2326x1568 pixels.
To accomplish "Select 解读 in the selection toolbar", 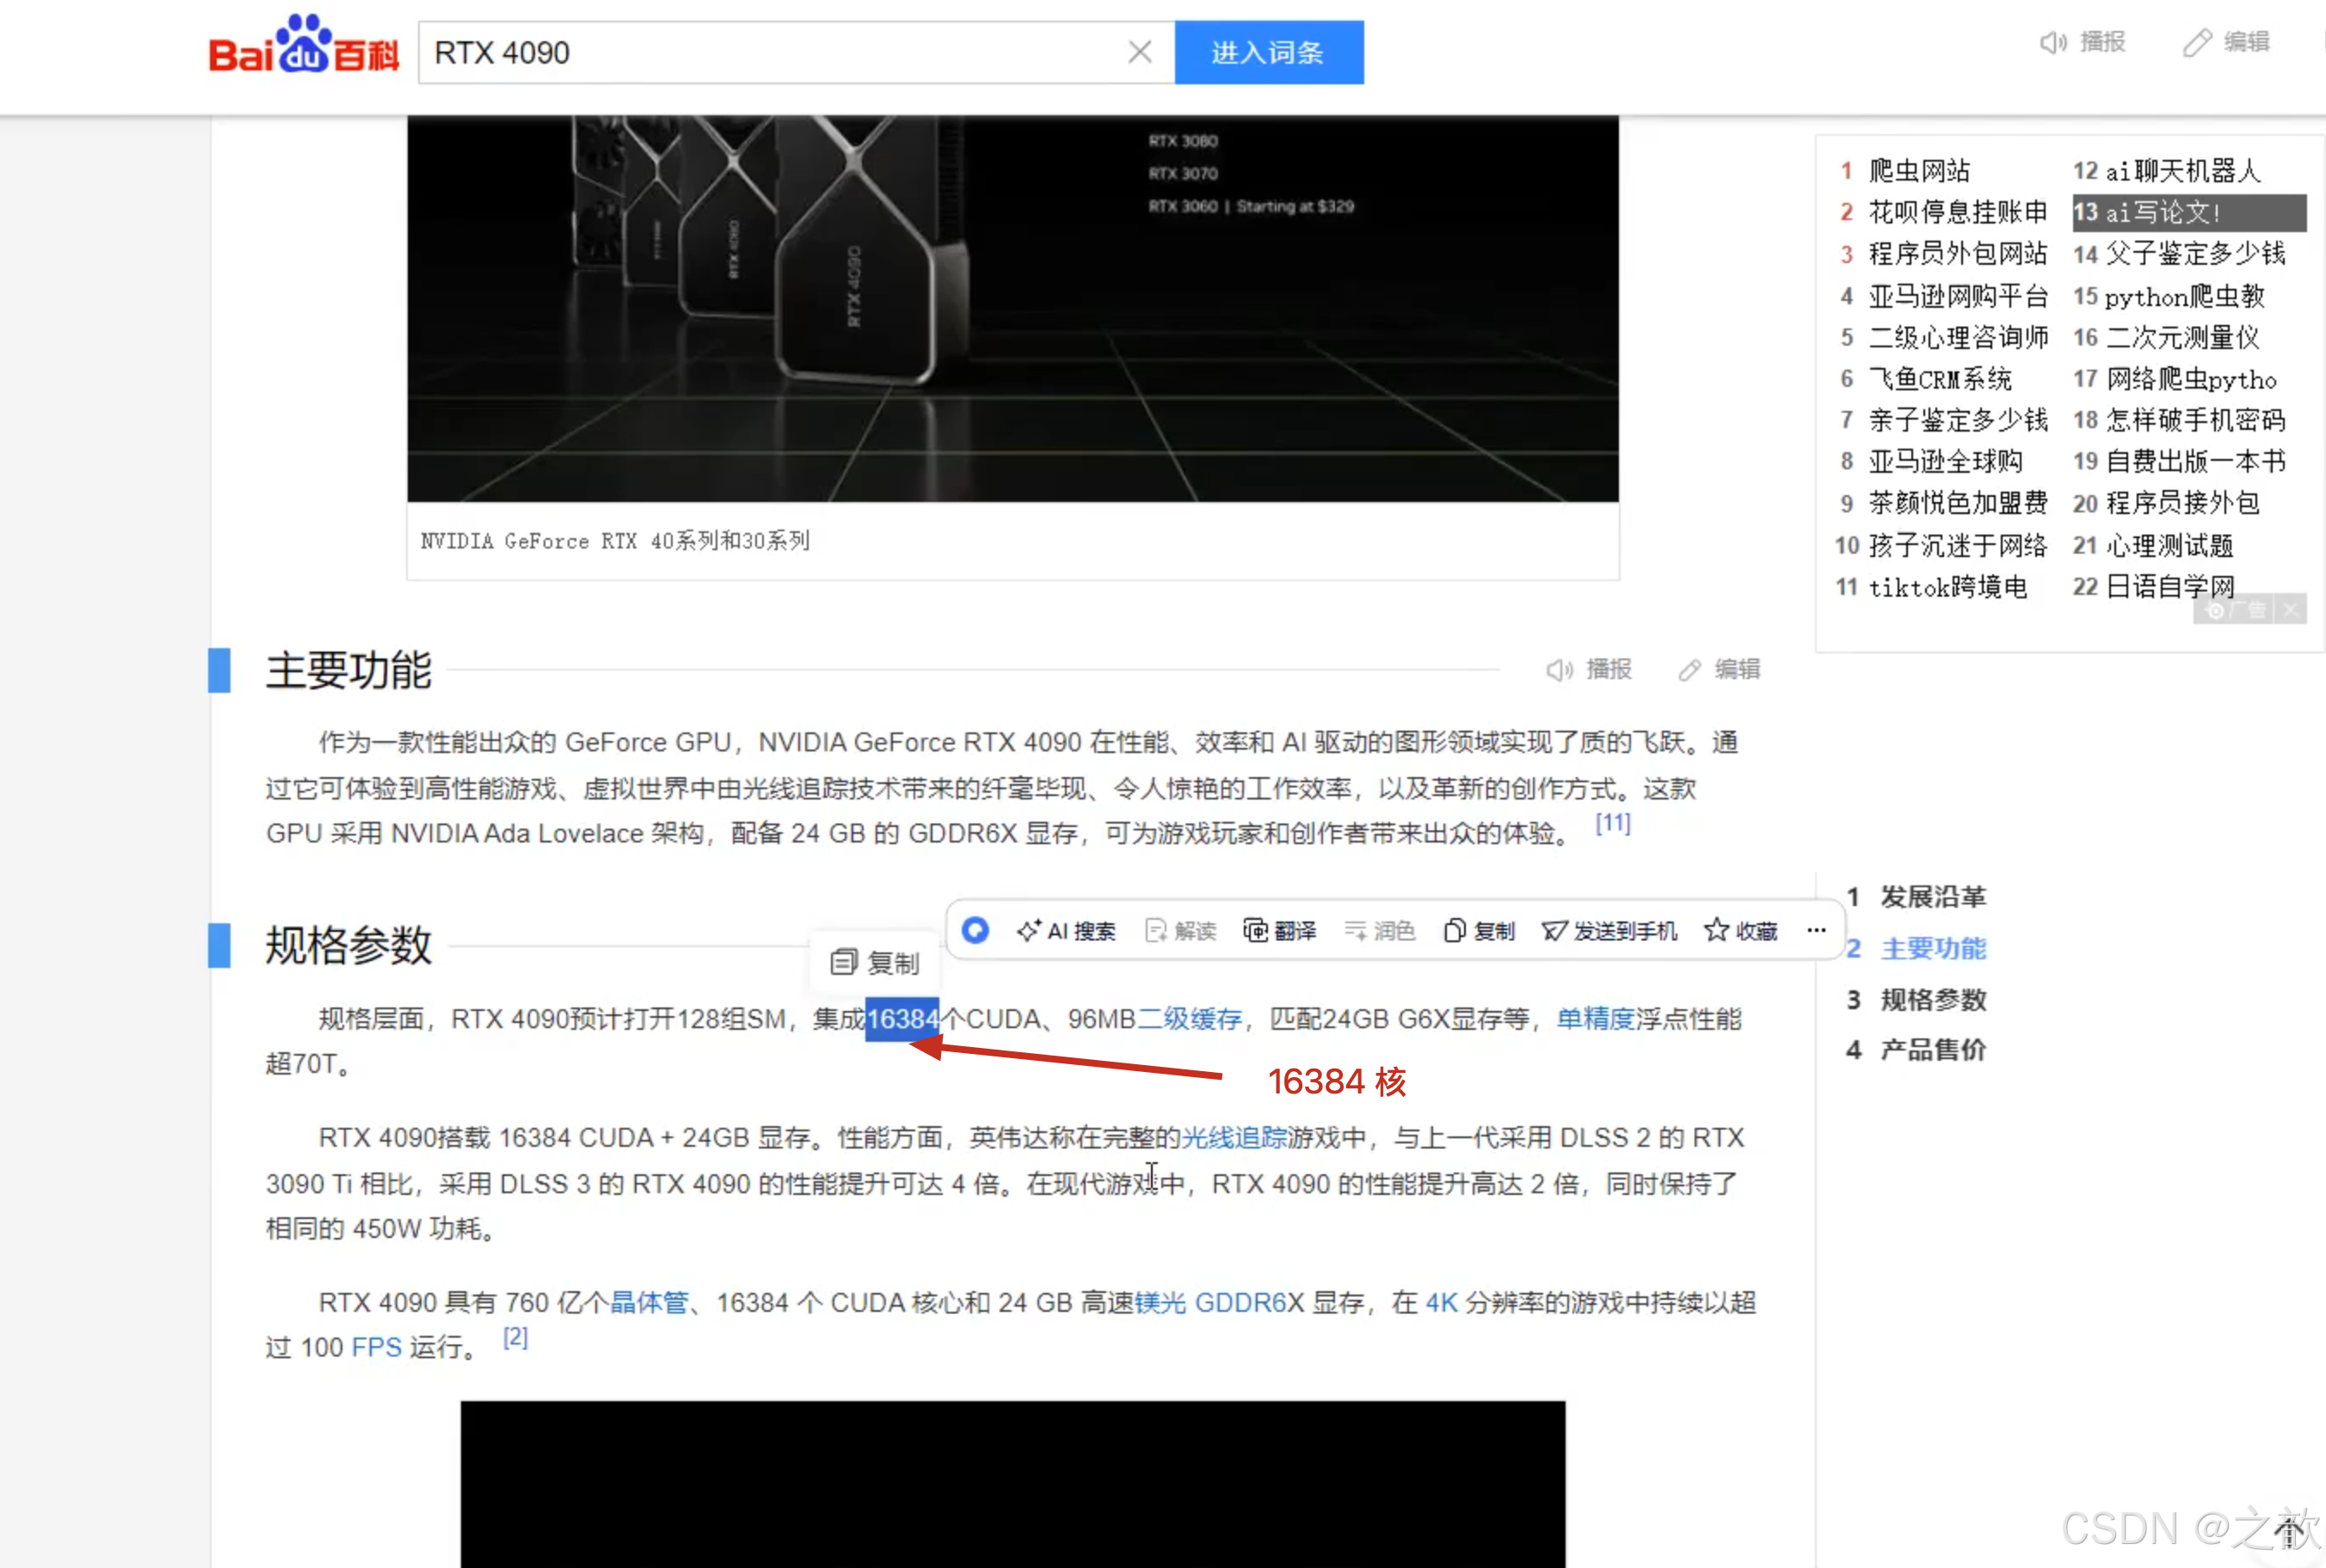I will 1180,931.
